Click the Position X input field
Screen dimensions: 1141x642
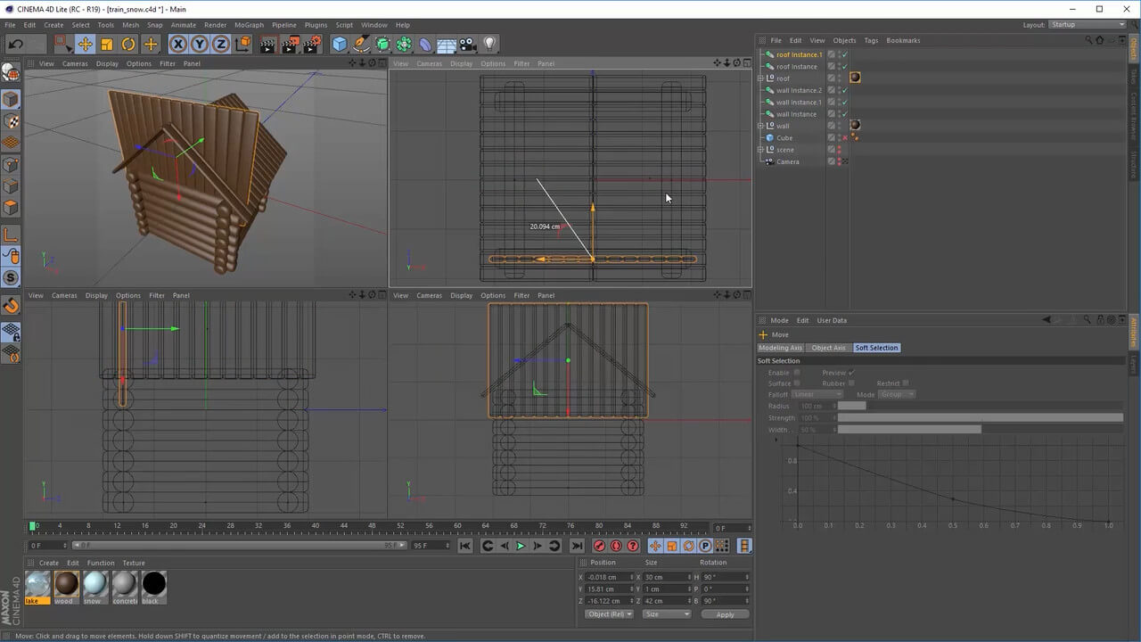click(609, 577)
